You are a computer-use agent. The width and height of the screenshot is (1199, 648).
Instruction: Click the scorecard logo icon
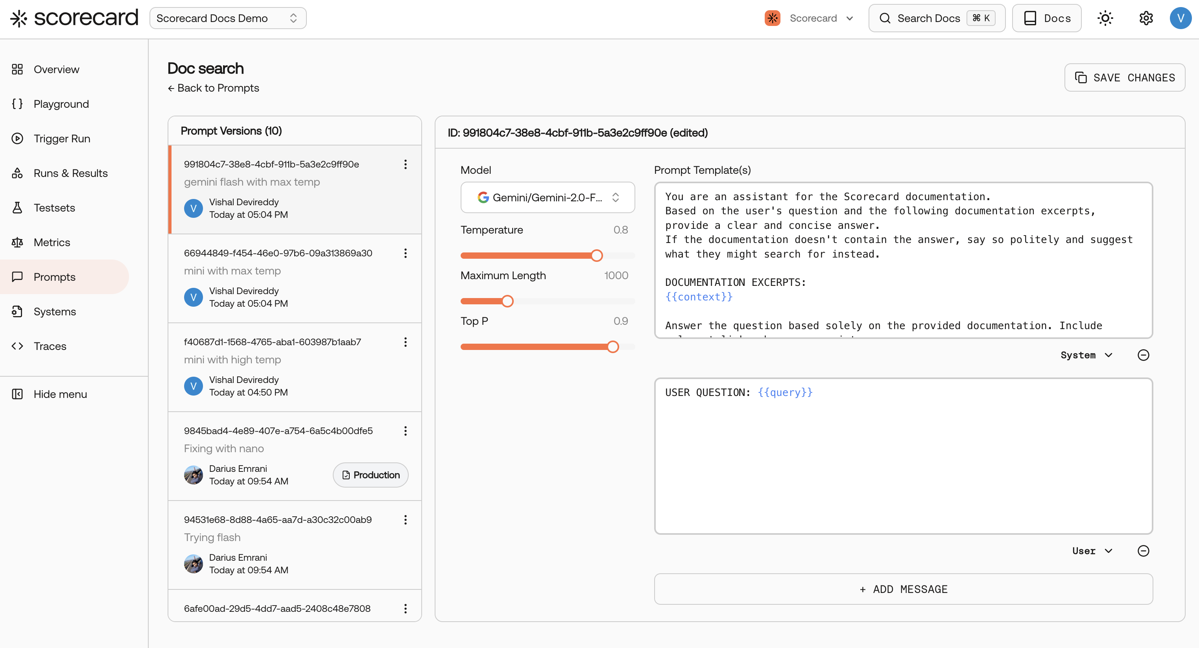pos(19,18)
